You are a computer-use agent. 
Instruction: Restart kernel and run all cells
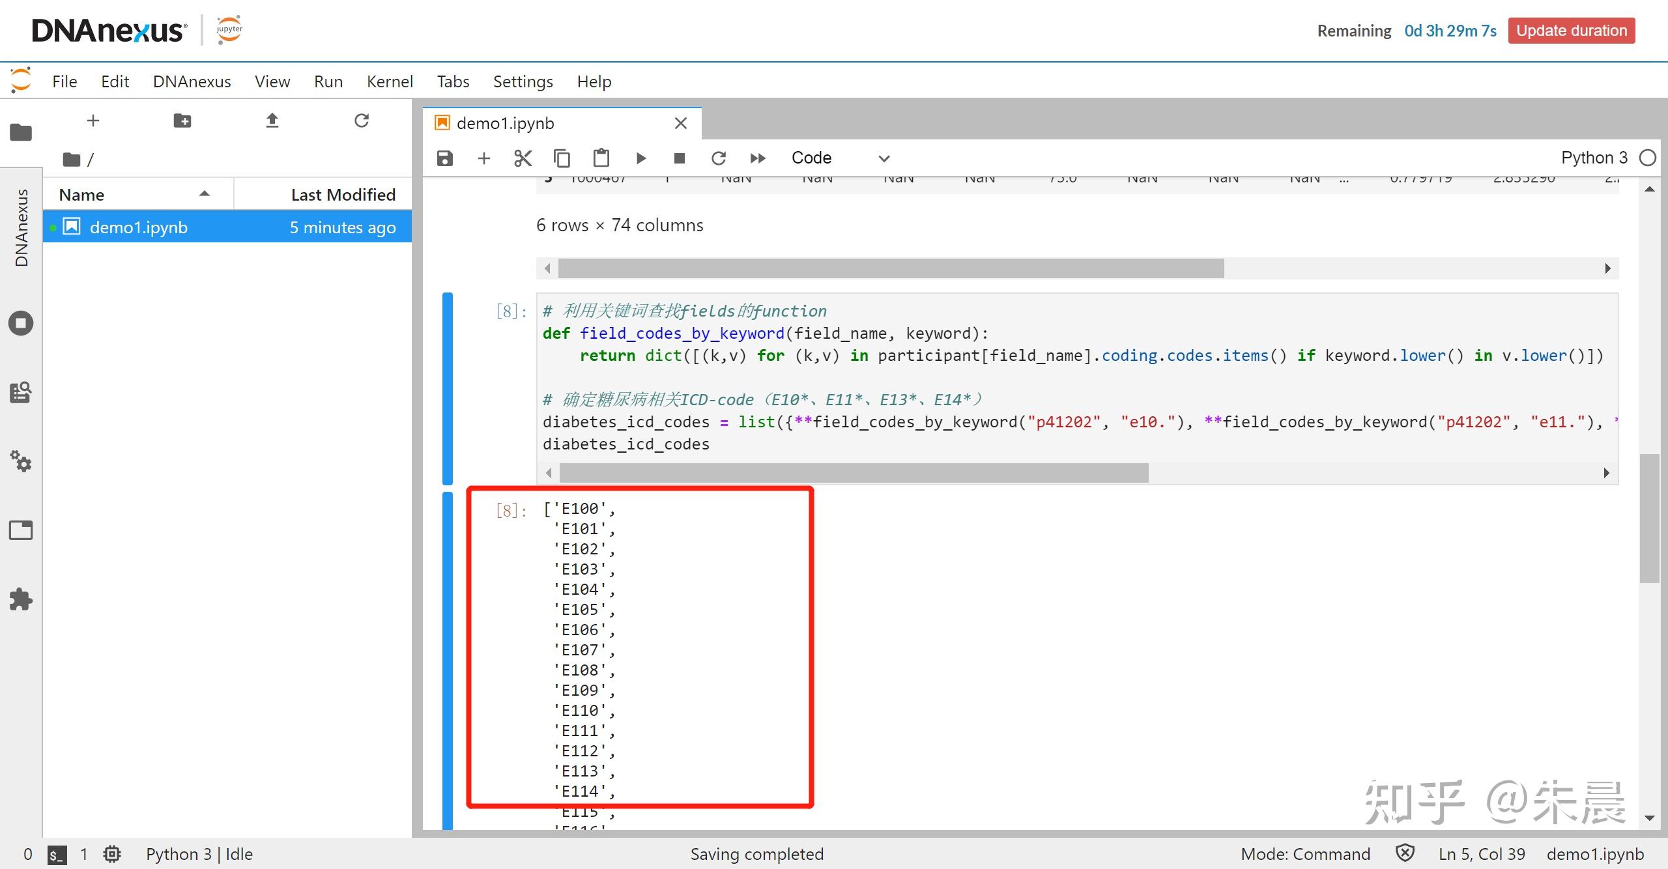pyautogui.click(x=758, y=158)
